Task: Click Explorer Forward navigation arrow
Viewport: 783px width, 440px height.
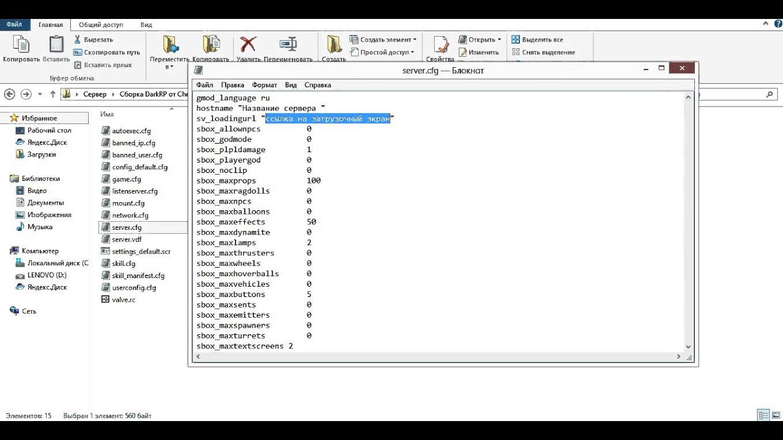Action: coord(26,94)
